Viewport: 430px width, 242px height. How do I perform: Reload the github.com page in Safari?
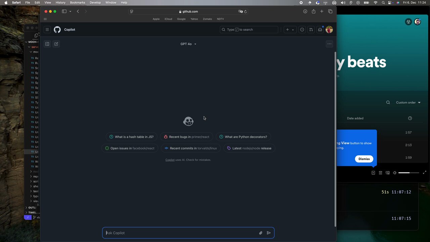pyautogui.click(x=246, y=11)
